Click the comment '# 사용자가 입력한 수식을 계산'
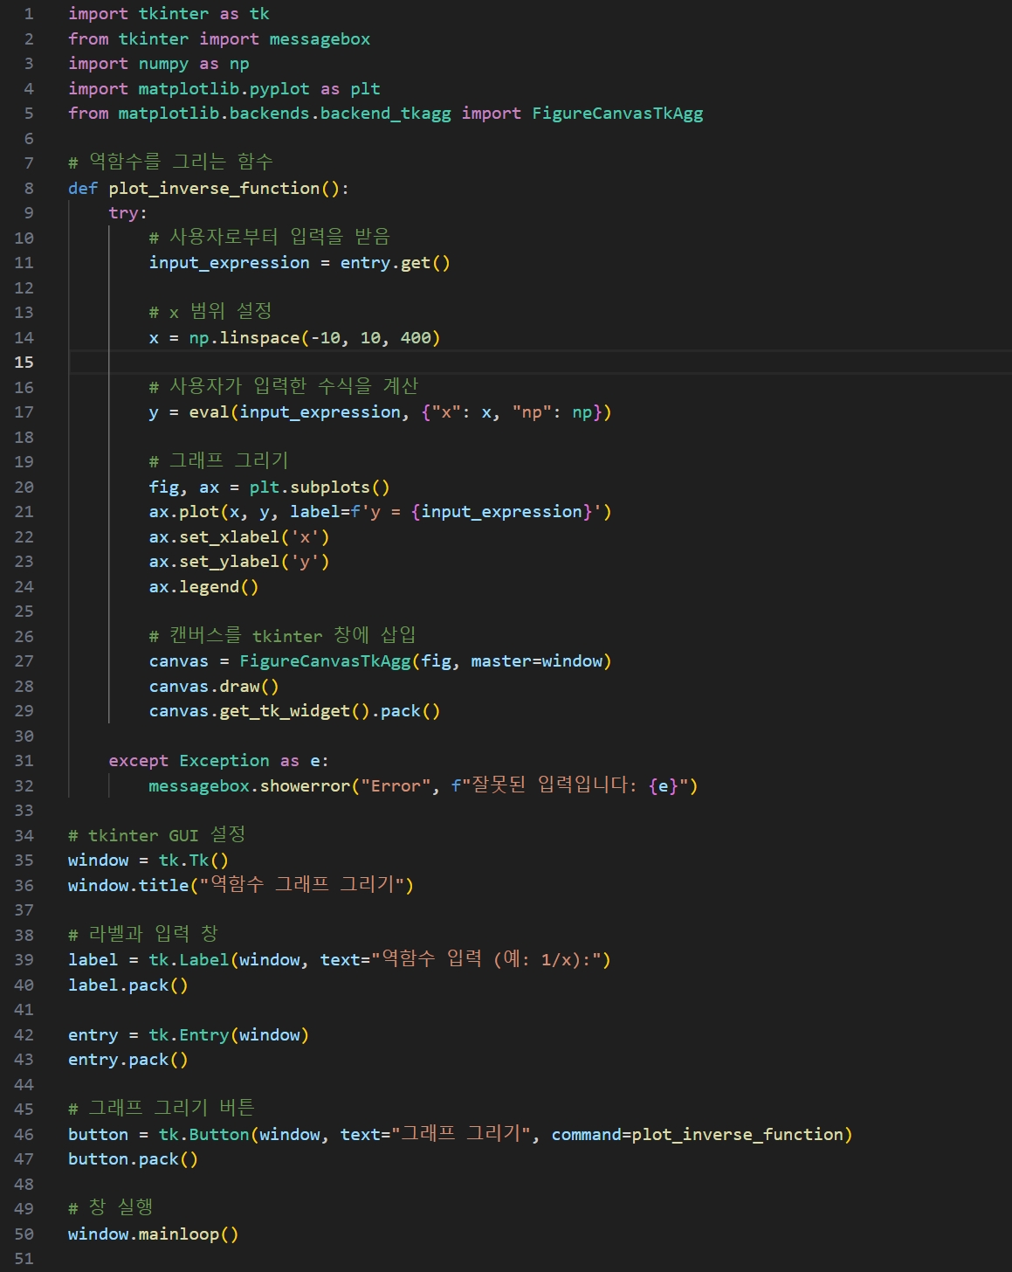The image size is (1012, 1272). [x=283, y=387]
